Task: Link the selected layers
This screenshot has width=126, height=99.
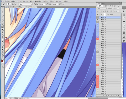Action: tap(103, 96)
